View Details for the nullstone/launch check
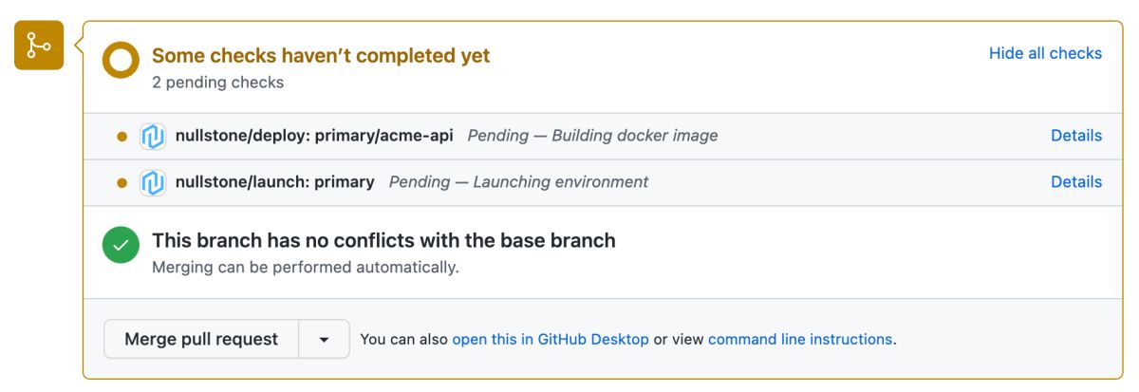 (x=1075, y=182)
